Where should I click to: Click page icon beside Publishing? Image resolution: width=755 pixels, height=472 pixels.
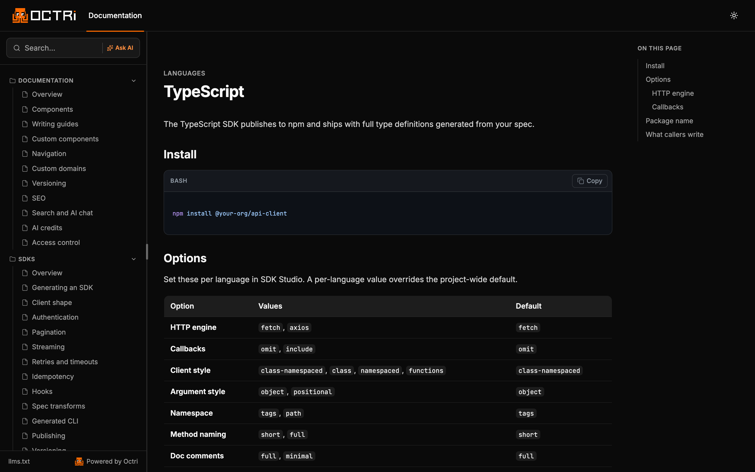tap(25, 436)
